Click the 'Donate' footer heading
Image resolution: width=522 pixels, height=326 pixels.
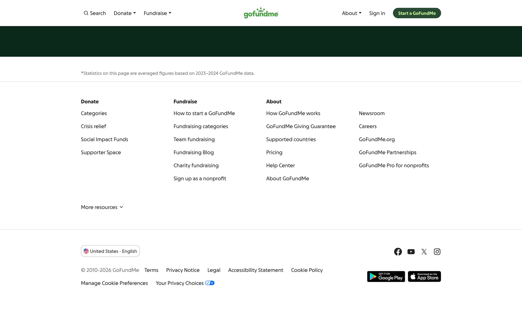point(90,101)
